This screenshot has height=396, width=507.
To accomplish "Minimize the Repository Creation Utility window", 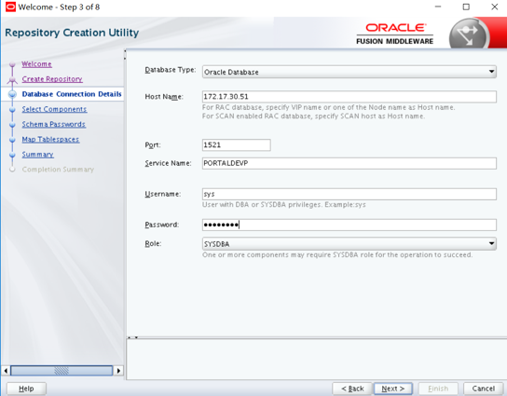I will (438, 7).
